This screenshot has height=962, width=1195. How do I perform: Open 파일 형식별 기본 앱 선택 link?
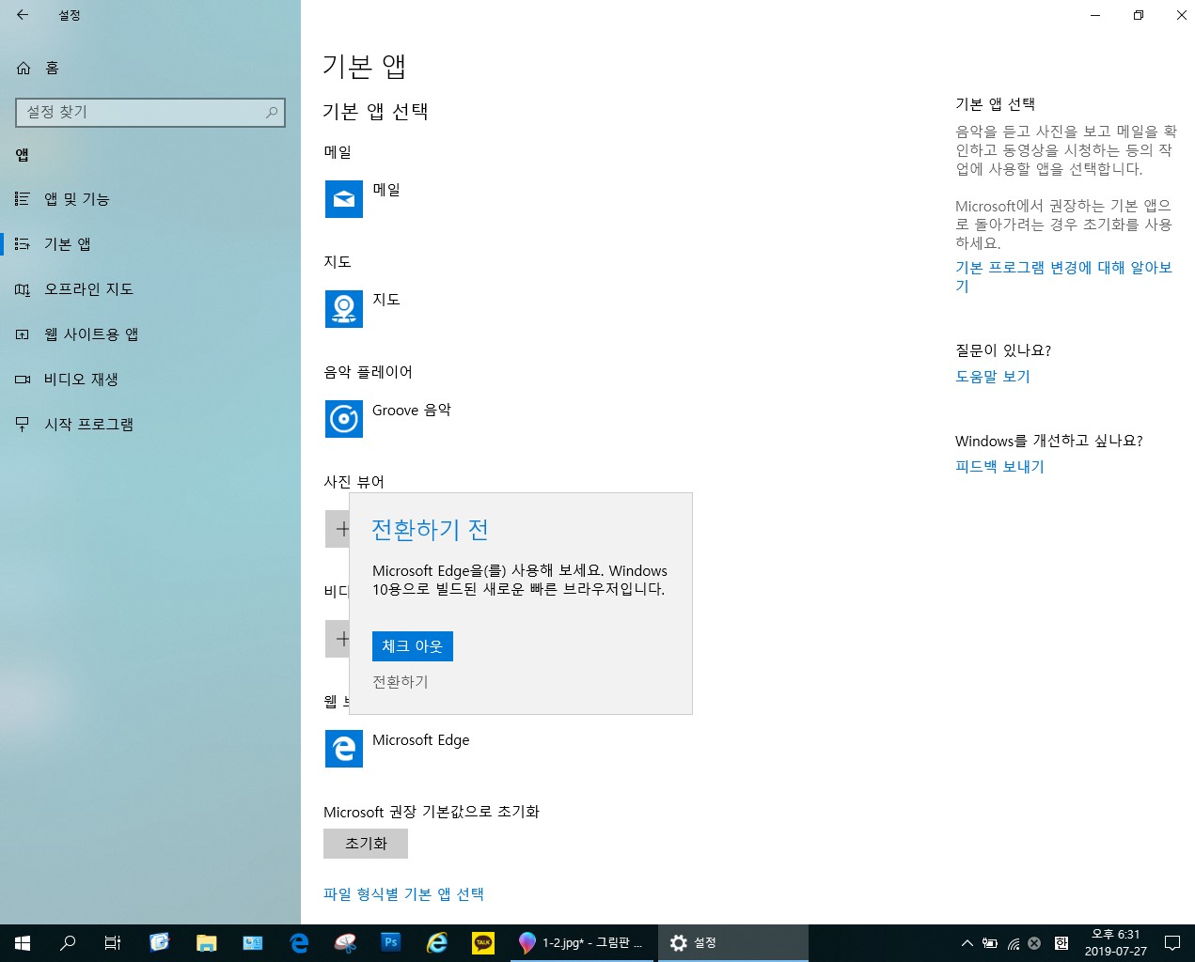pyautogui.click(x=403, y=894)
